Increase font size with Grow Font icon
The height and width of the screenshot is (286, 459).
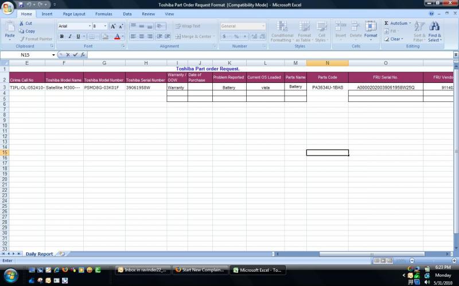click(x=112, y=26)
